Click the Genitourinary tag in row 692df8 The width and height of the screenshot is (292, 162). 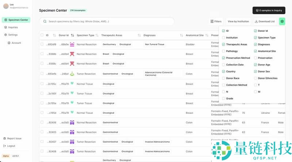(x=109, y=44)
